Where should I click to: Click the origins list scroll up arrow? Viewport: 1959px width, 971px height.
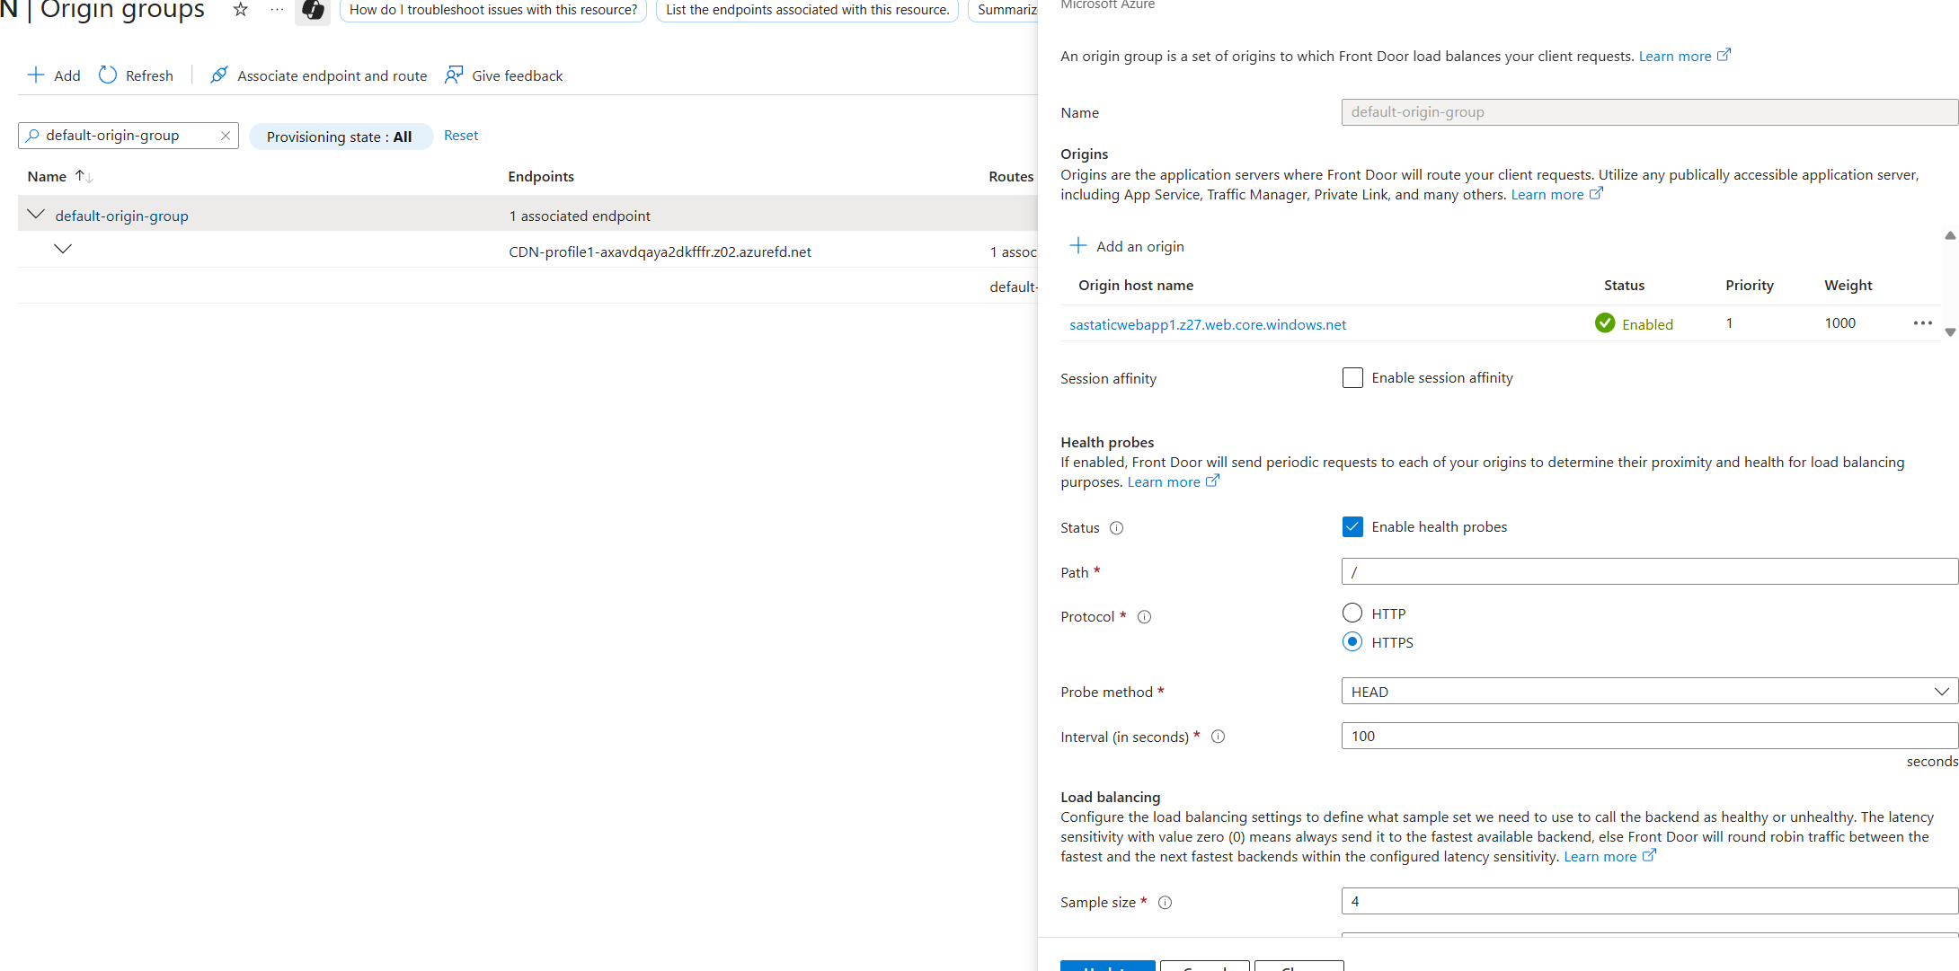pos(1950,235)
